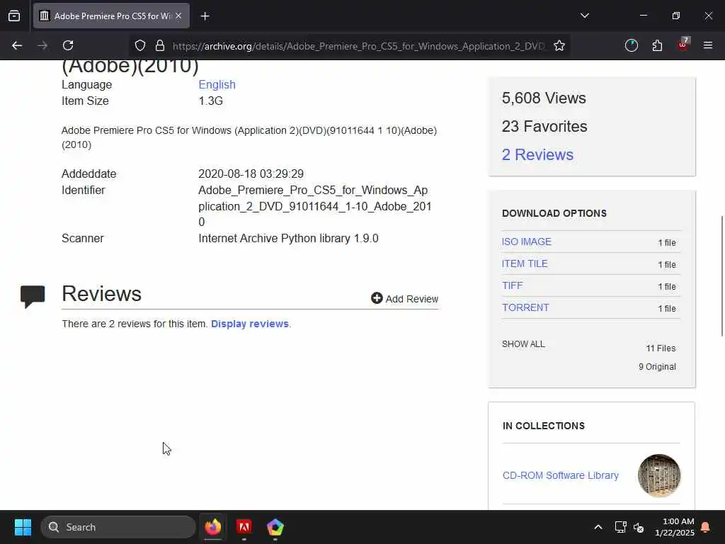The height and width of the screenshot is (544, 725).
Task: Click the page vertical scrollbar thumb
Action: (722, 276)
